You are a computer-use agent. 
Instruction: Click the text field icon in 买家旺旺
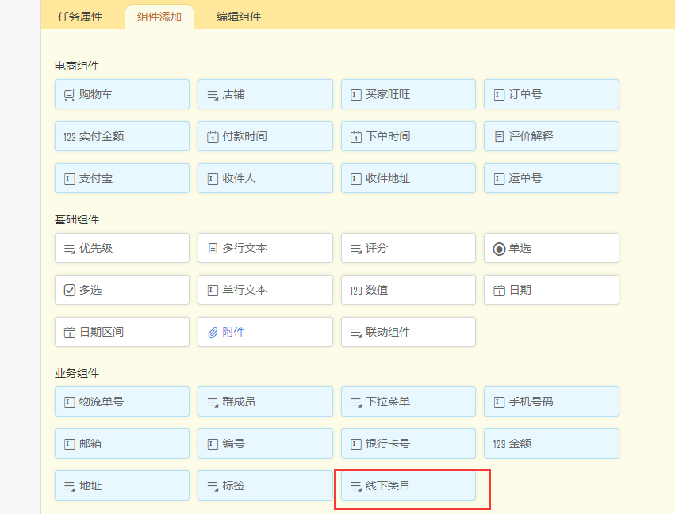[355, 95]
